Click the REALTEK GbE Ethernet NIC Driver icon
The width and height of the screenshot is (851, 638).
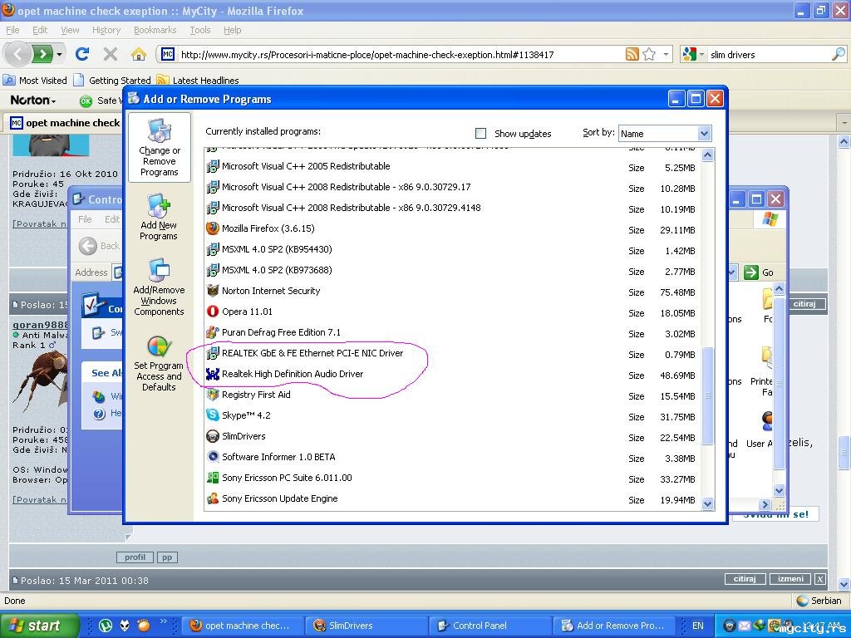coord(213,353)
